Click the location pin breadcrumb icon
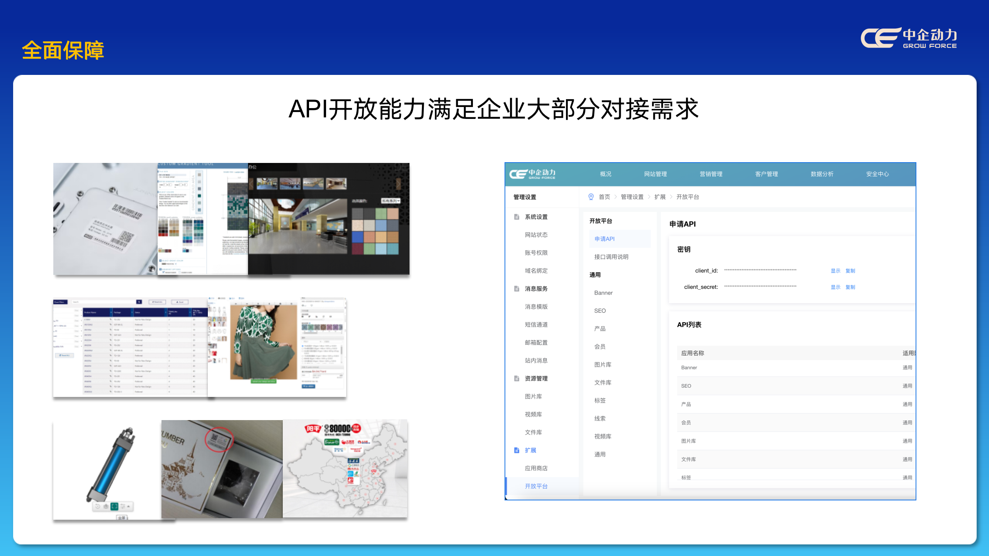Screen dimensions: 989x556 (x=591, y=197)
